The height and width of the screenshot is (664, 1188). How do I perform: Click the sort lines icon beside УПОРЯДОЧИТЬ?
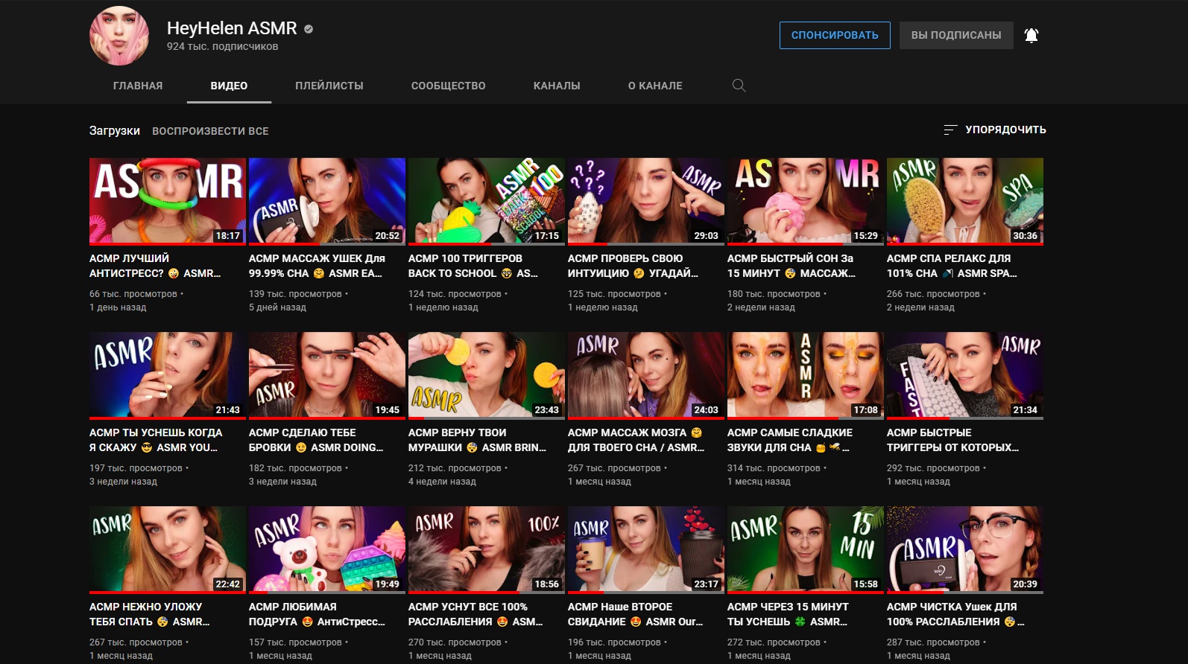tap(950, 130)
